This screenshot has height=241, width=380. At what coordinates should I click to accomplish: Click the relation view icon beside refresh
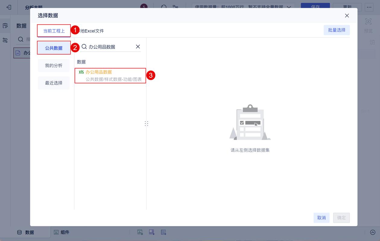175,6
